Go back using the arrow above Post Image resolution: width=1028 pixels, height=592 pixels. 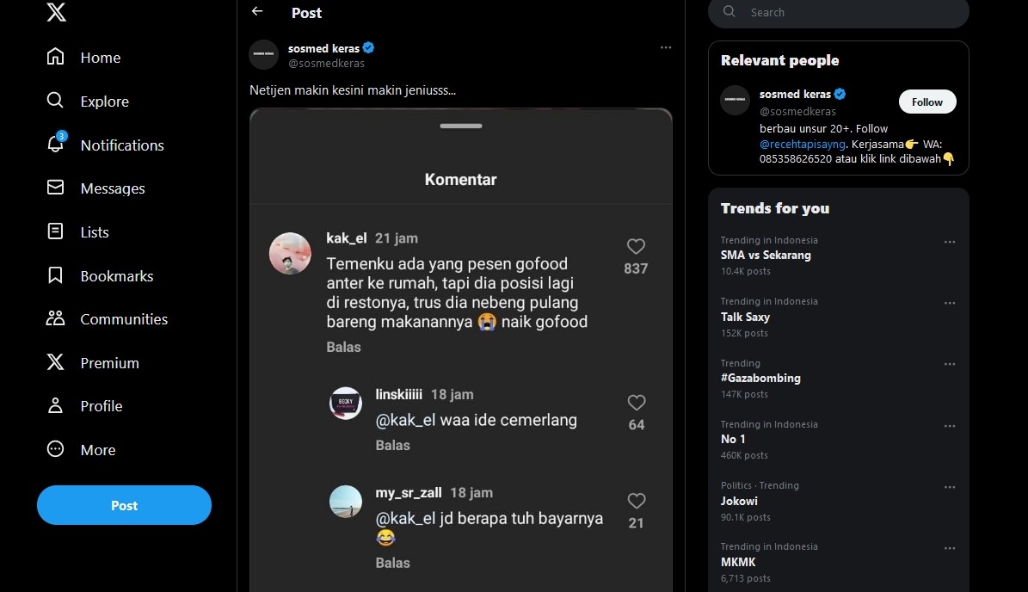click(x=255, y=12)
